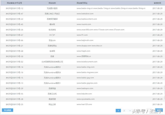
Task: Click site name 百金cdn
Action: (52, 40)
